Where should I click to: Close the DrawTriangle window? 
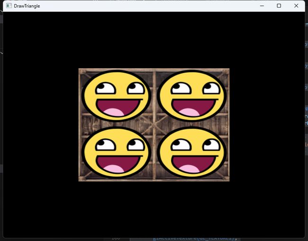point(296,6)
